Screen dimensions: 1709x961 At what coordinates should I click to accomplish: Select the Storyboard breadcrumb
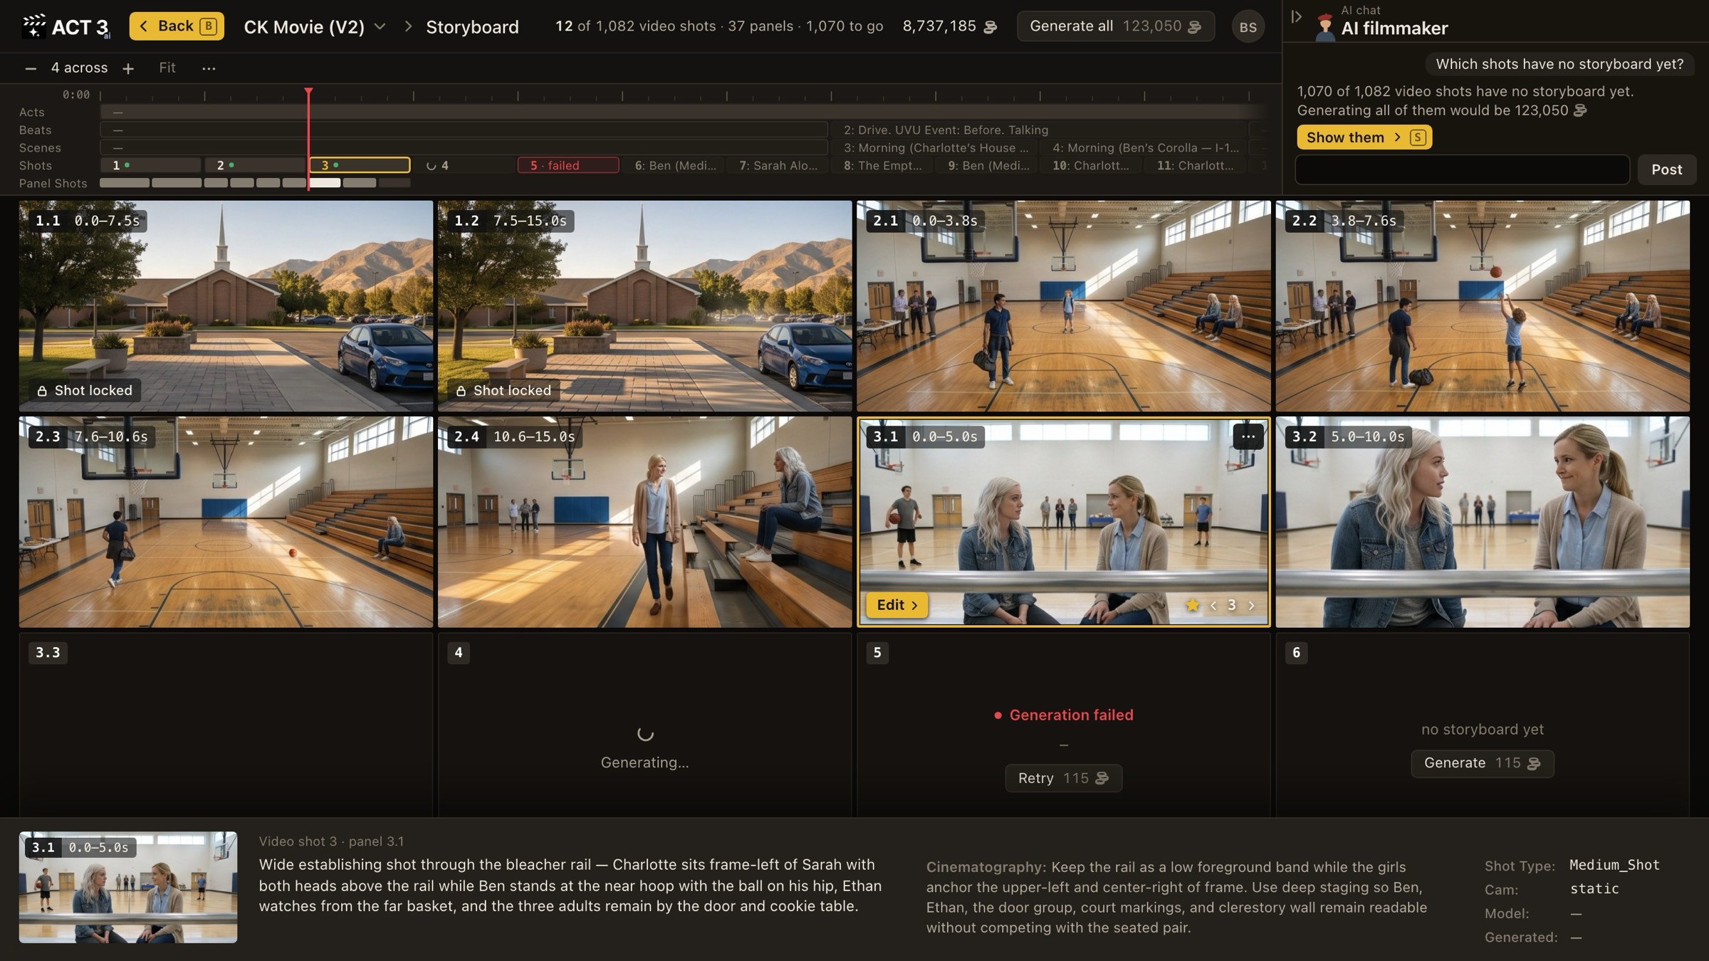tap(472, 27)
